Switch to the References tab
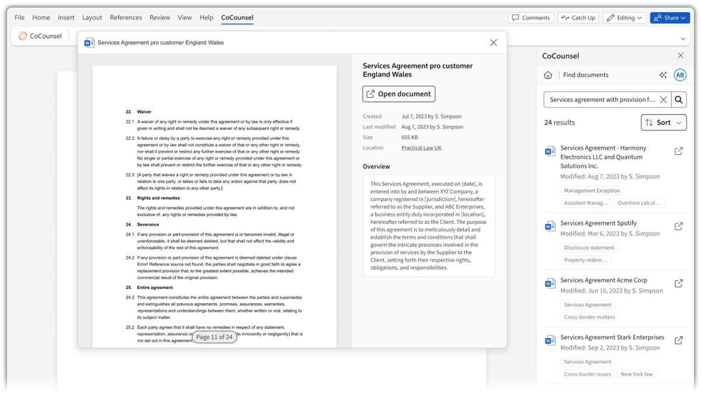 tap(126, 17)
